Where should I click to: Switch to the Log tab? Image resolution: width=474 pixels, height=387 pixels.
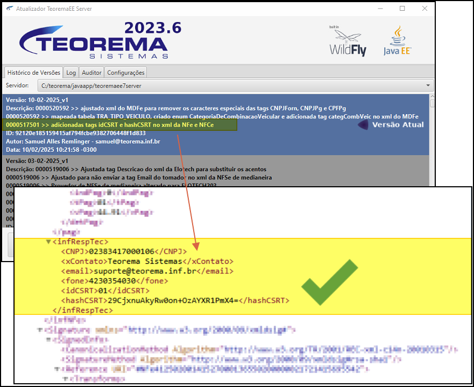71,73
